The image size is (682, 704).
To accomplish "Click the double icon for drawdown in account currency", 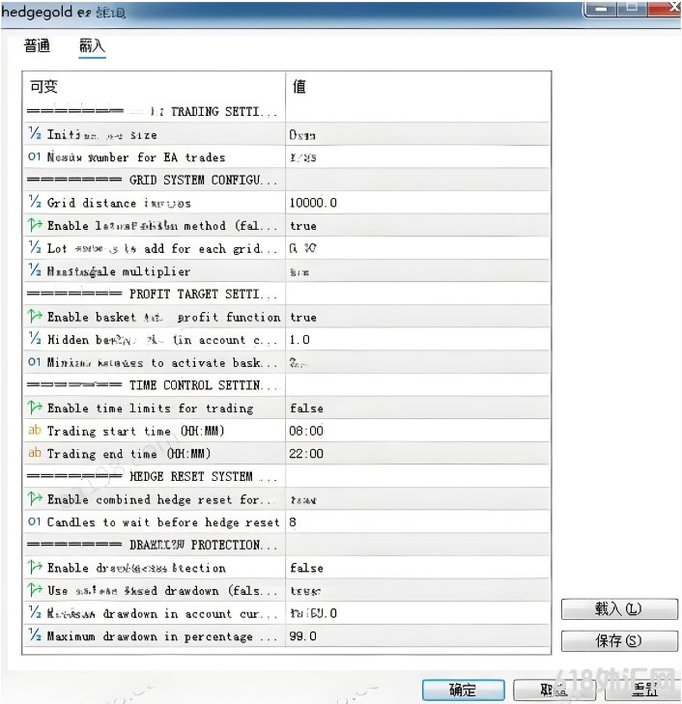I will point(35,613).
